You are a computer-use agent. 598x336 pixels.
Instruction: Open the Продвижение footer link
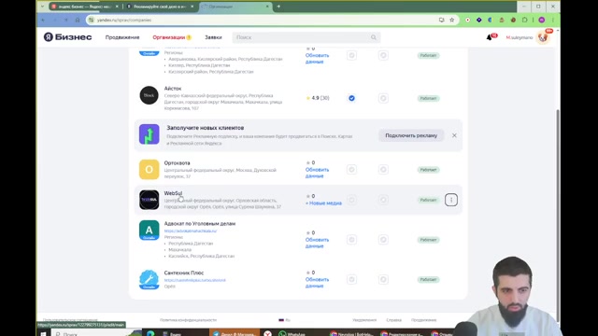(x=423, y=320)
